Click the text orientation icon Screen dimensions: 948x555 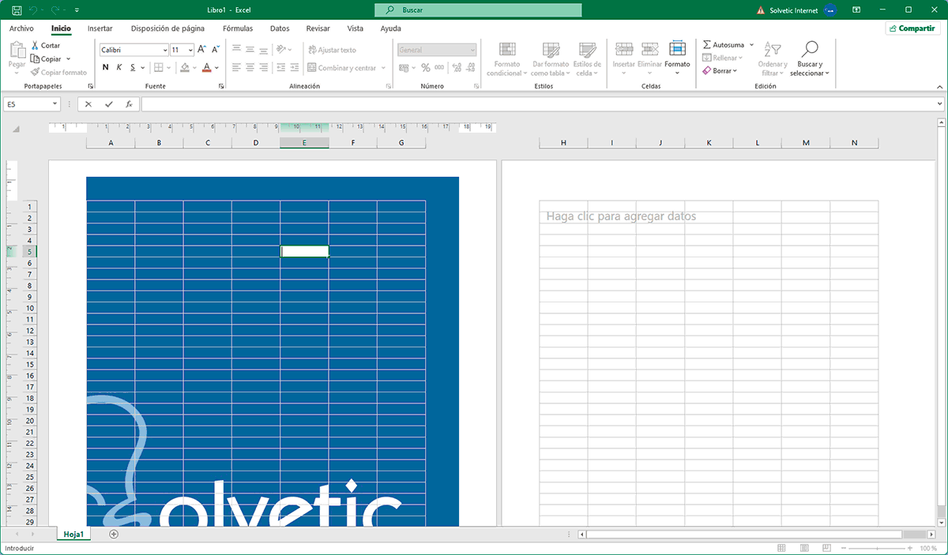[282, 49]
